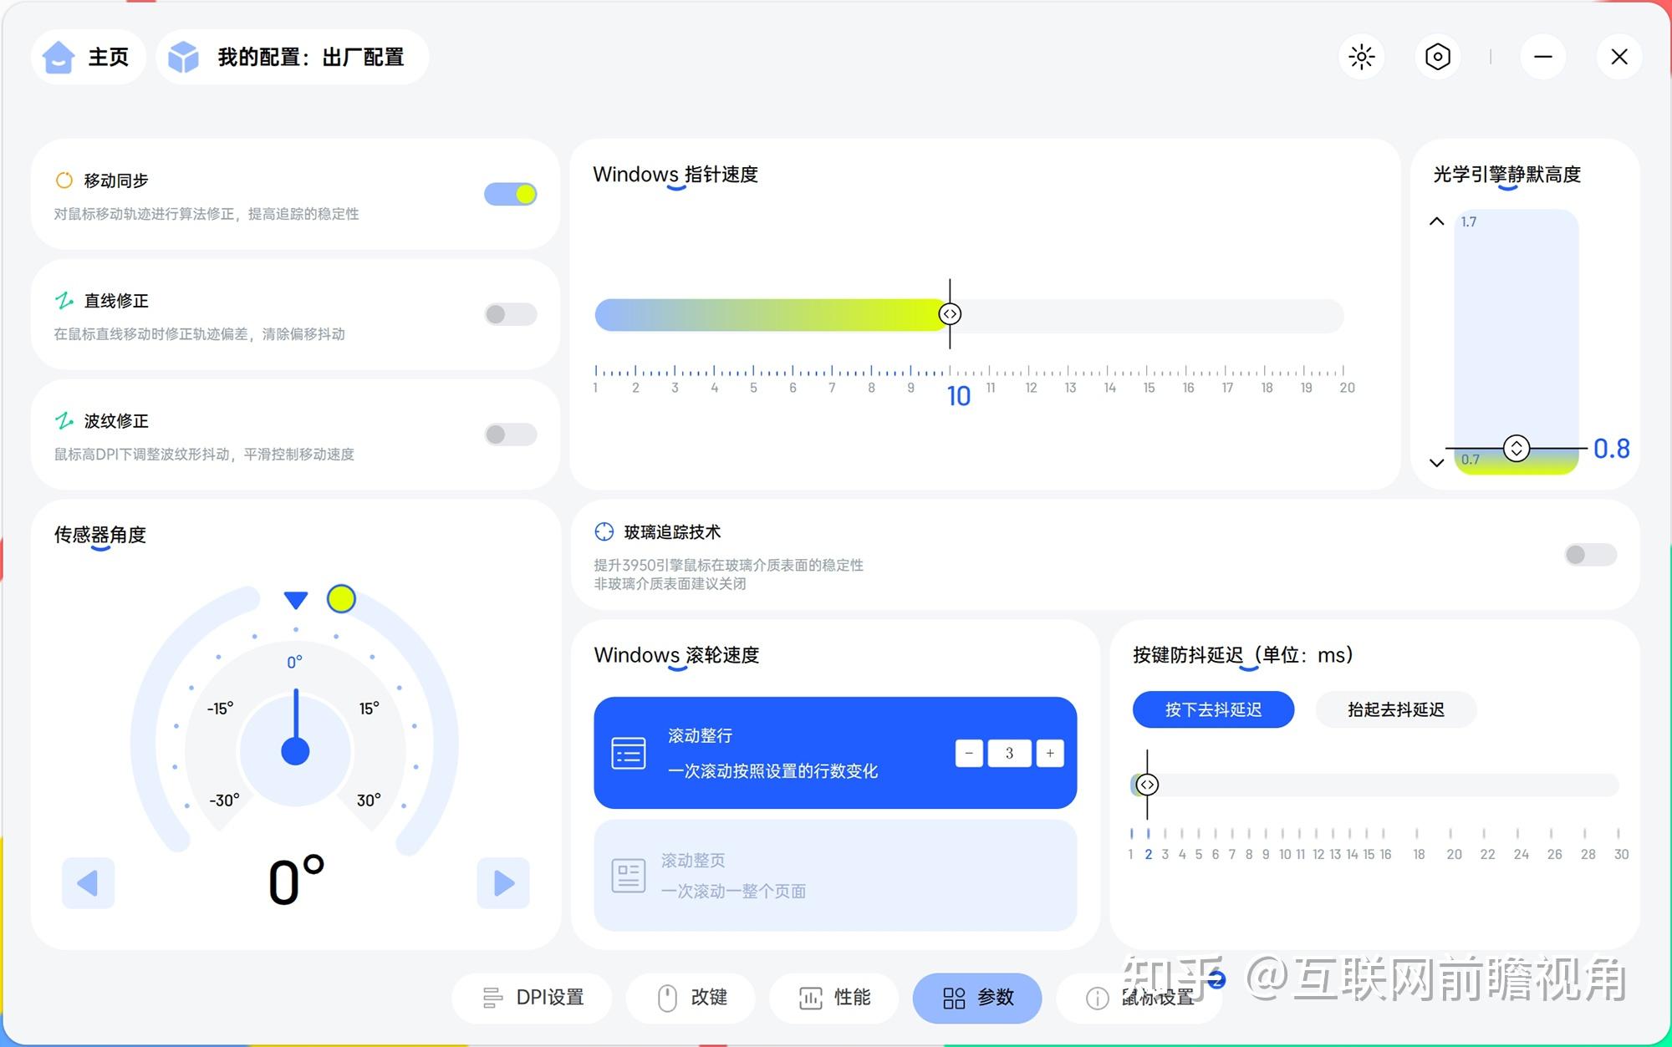1672x1047 pixels.
Task: Click the Windows 指针速度 slider handle
Action: pyautogui.click(x=950, y=314)
